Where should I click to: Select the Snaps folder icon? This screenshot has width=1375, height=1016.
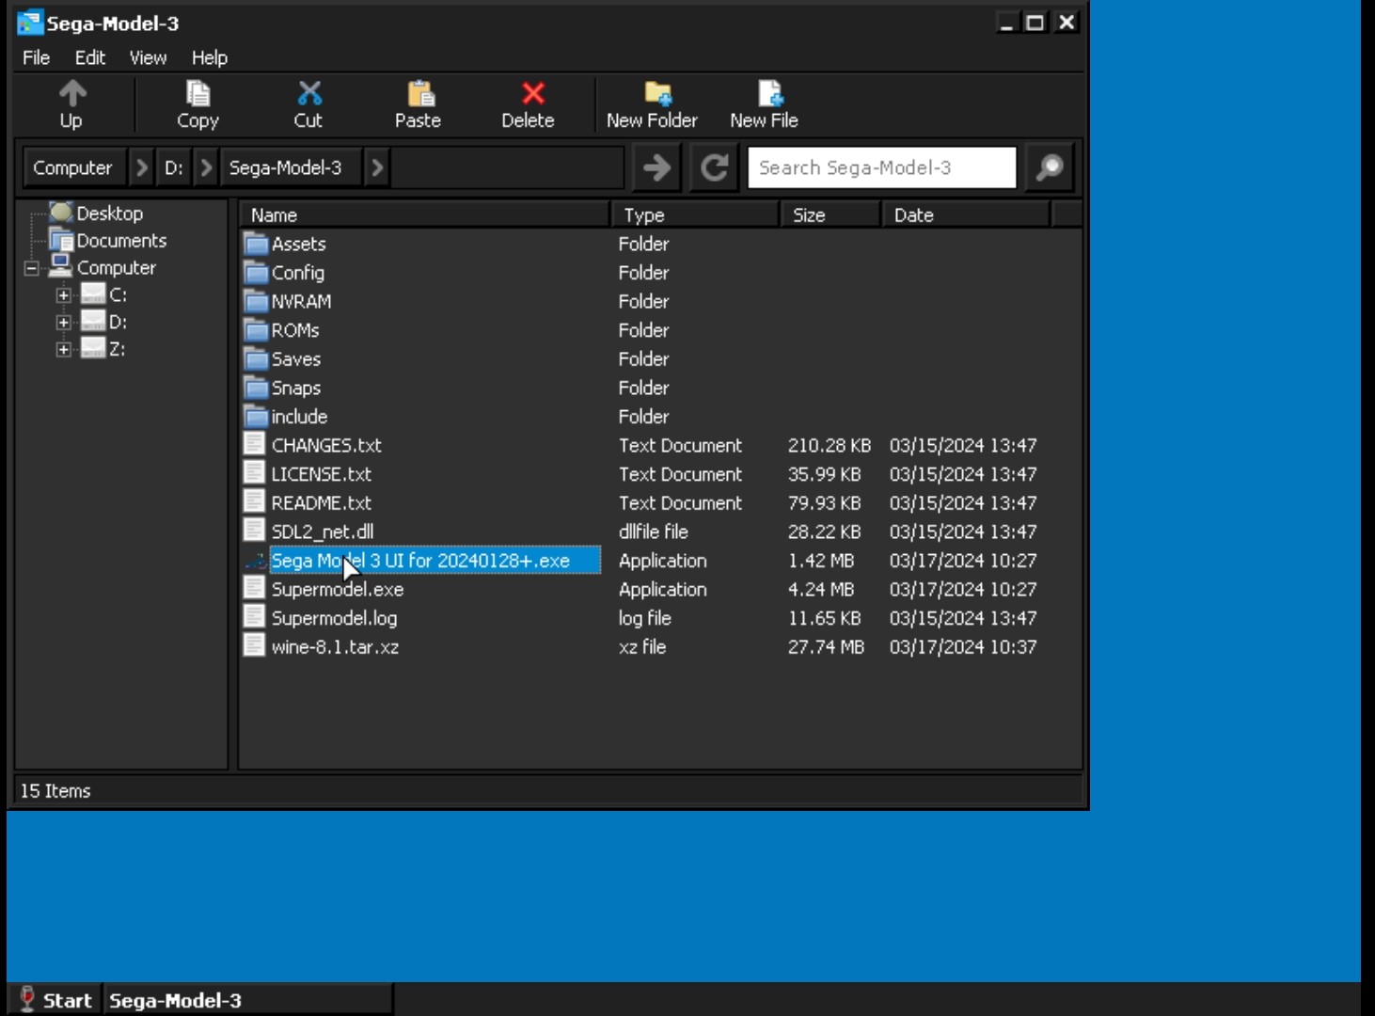(x=256, y=388)
